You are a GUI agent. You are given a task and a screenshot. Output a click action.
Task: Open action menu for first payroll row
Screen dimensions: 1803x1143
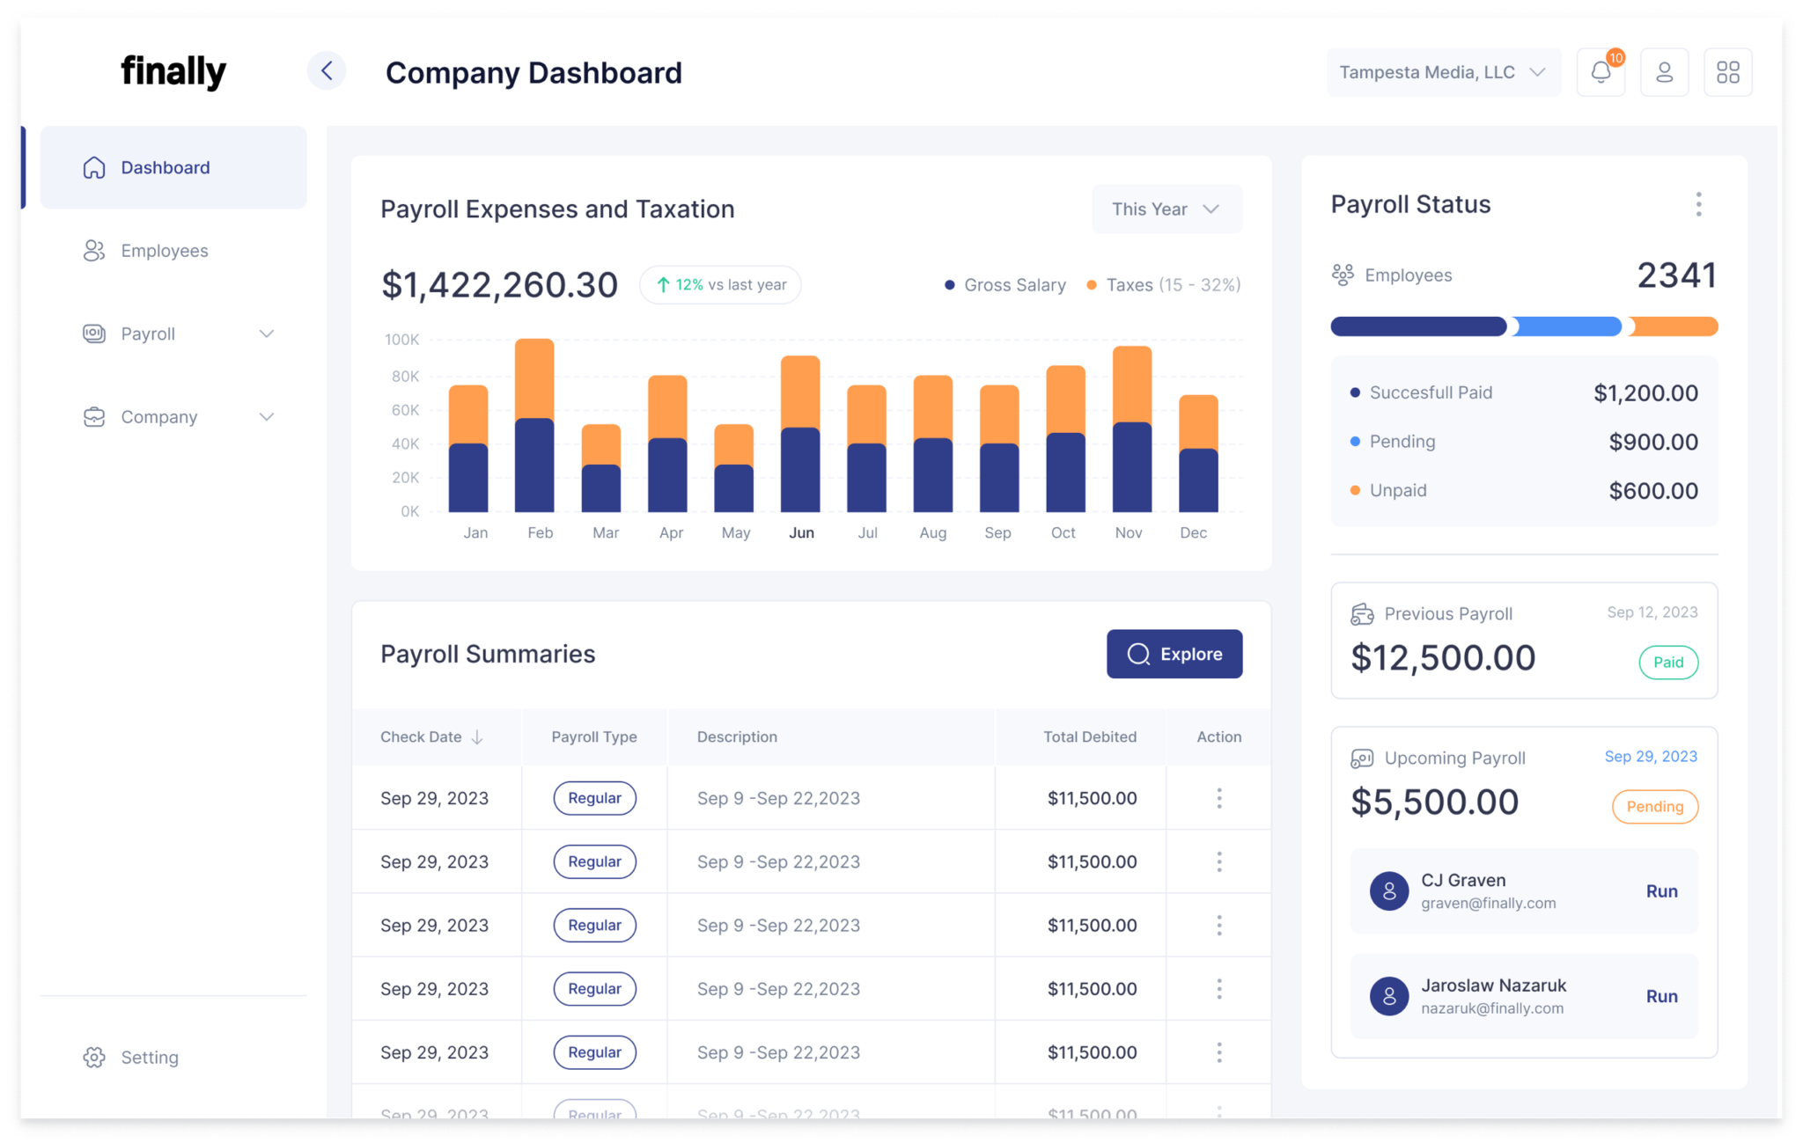coord(1218,798)
